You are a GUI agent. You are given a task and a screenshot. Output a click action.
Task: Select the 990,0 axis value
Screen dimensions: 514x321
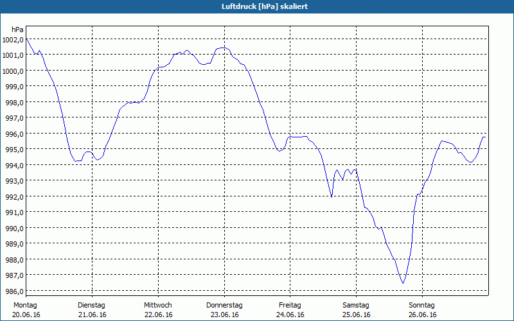pos(15,229)
